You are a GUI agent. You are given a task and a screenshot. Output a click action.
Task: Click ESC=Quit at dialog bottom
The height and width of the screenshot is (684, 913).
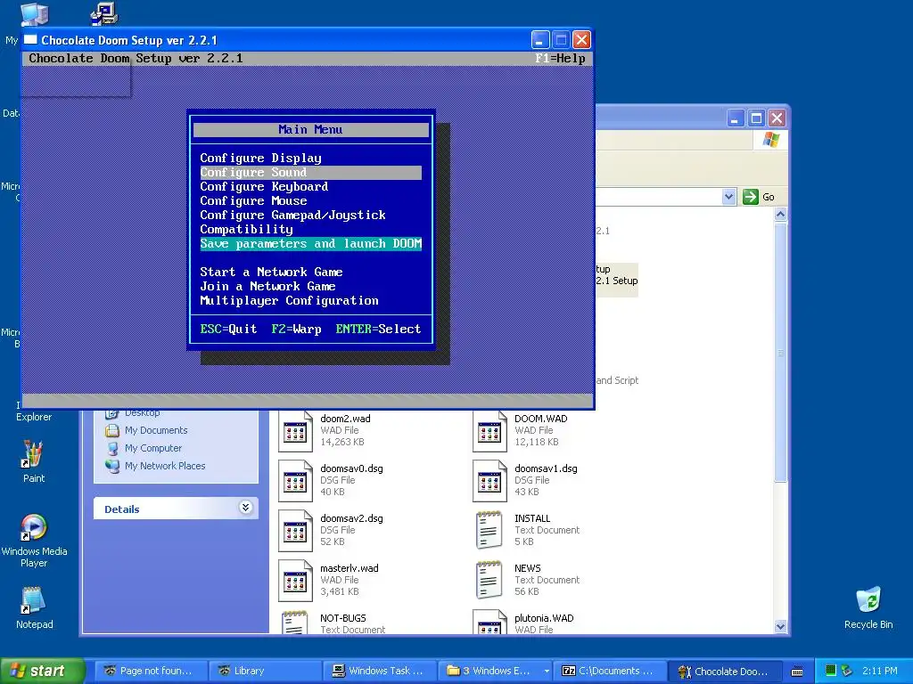(x=228, y=329)
